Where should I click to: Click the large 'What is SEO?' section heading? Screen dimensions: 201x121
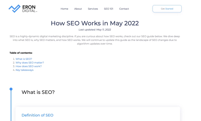(x=38, y=92)
